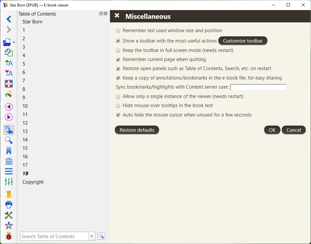Cancel the Miscellaneous preferences
This screenshot has width=311, height=244.
click(x=293, y=130)
